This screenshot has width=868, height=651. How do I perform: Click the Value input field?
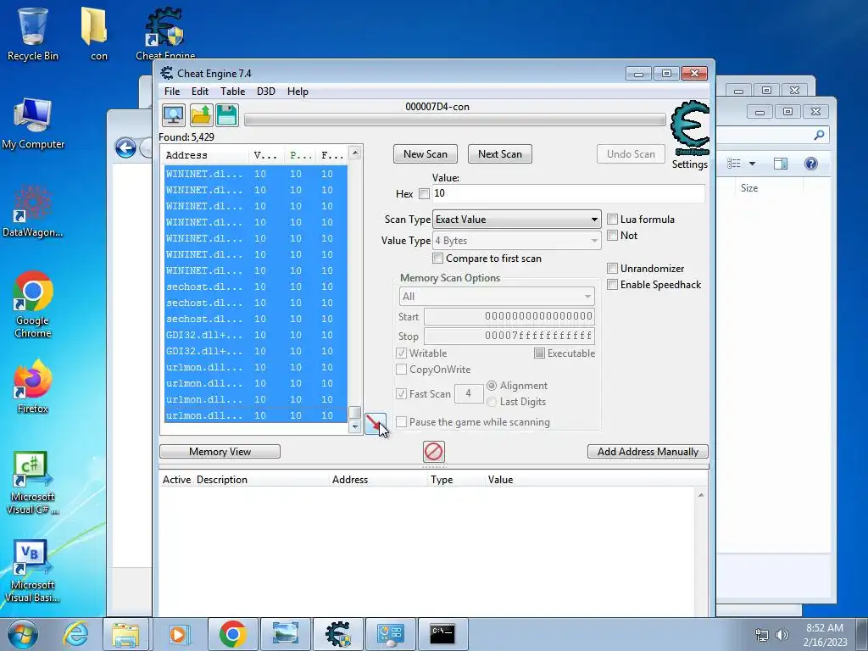(x=568, y=193)
